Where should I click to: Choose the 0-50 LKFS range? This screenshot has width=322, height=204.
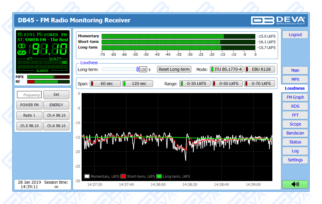coord(227,84)
